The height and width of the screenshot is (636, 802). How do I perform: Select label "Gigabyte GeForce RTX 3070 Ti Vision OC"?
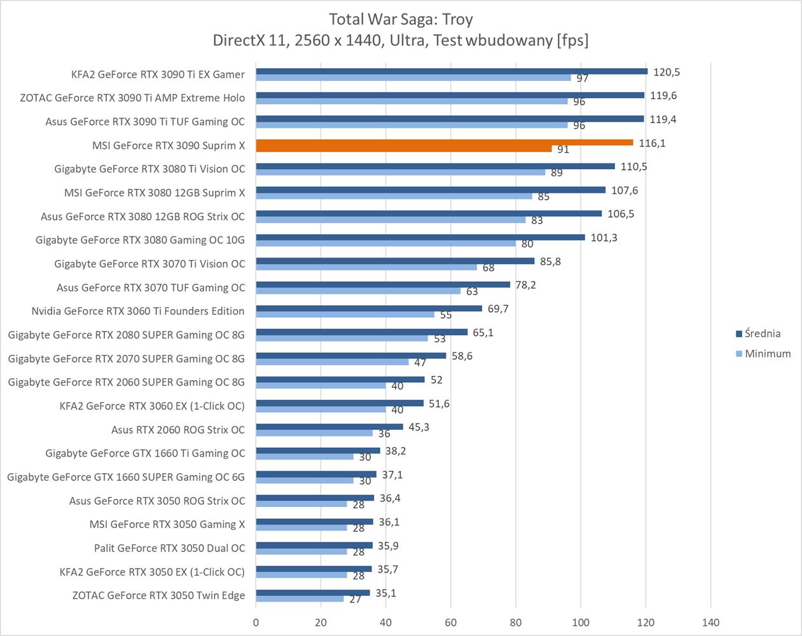point(149,264)
